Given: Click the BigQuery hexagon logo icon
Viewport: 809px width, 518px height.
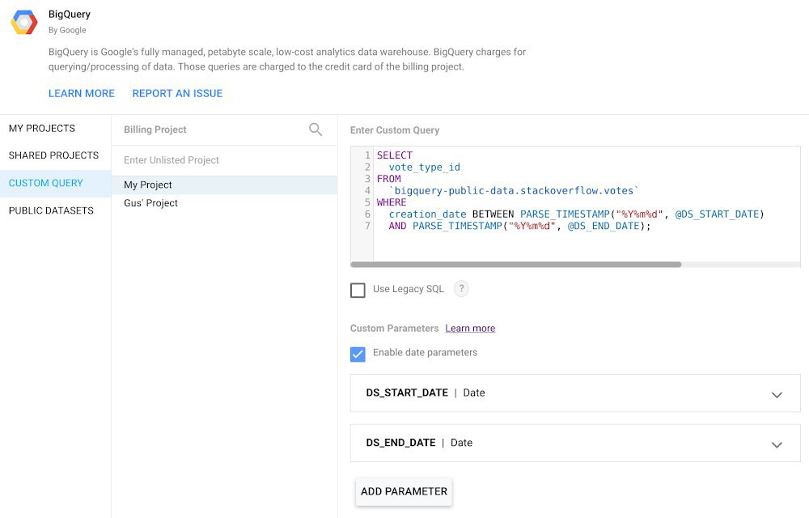Looking at the screenshot, I should click(x=24, y=22).
